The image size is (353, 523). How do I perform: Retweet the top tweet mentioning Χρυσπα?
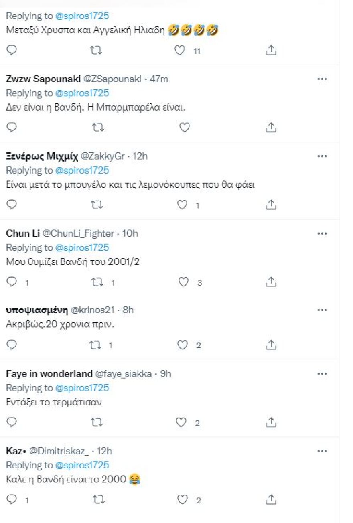click(96, 51)
